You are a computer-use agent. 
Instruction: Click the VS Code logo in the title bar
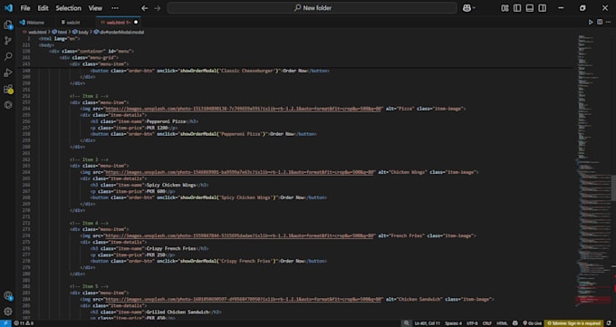coord(8,8)
